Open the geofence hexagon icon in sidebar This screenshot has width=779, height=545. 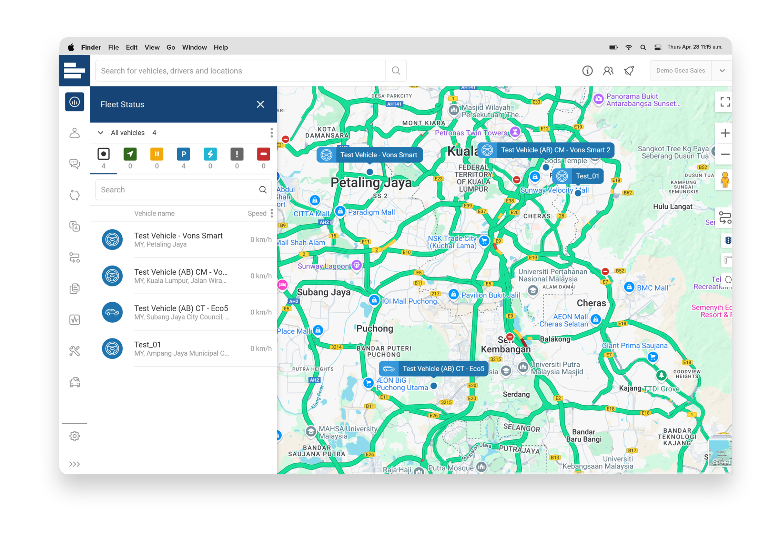pos(74,195)
